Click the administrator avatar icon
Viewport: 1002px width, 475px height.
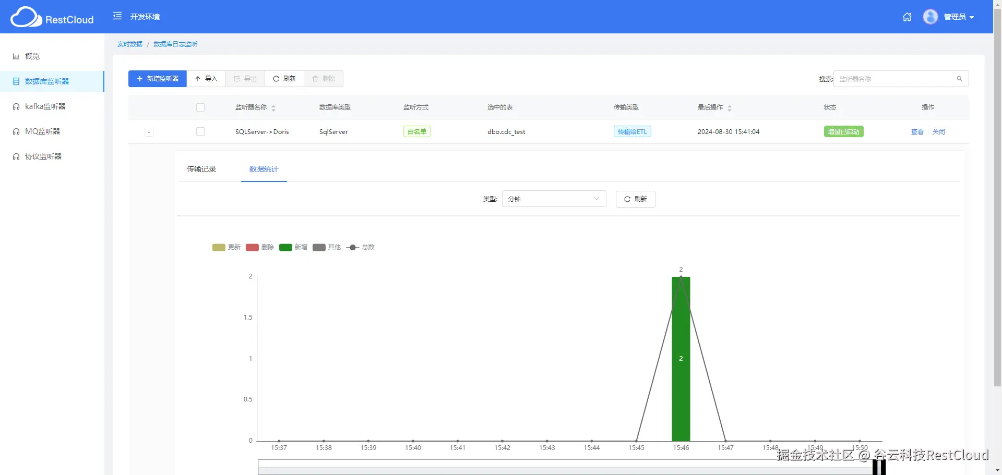(931, 17)
